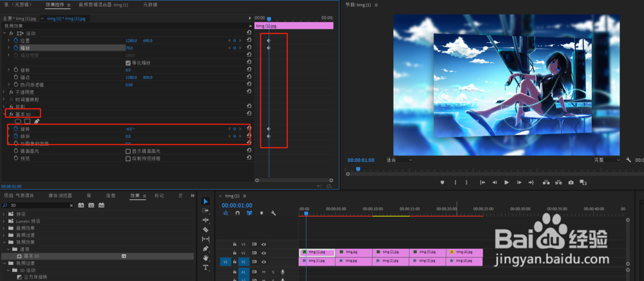Uncheck 等比缩放 checkbox

[128, 63]
